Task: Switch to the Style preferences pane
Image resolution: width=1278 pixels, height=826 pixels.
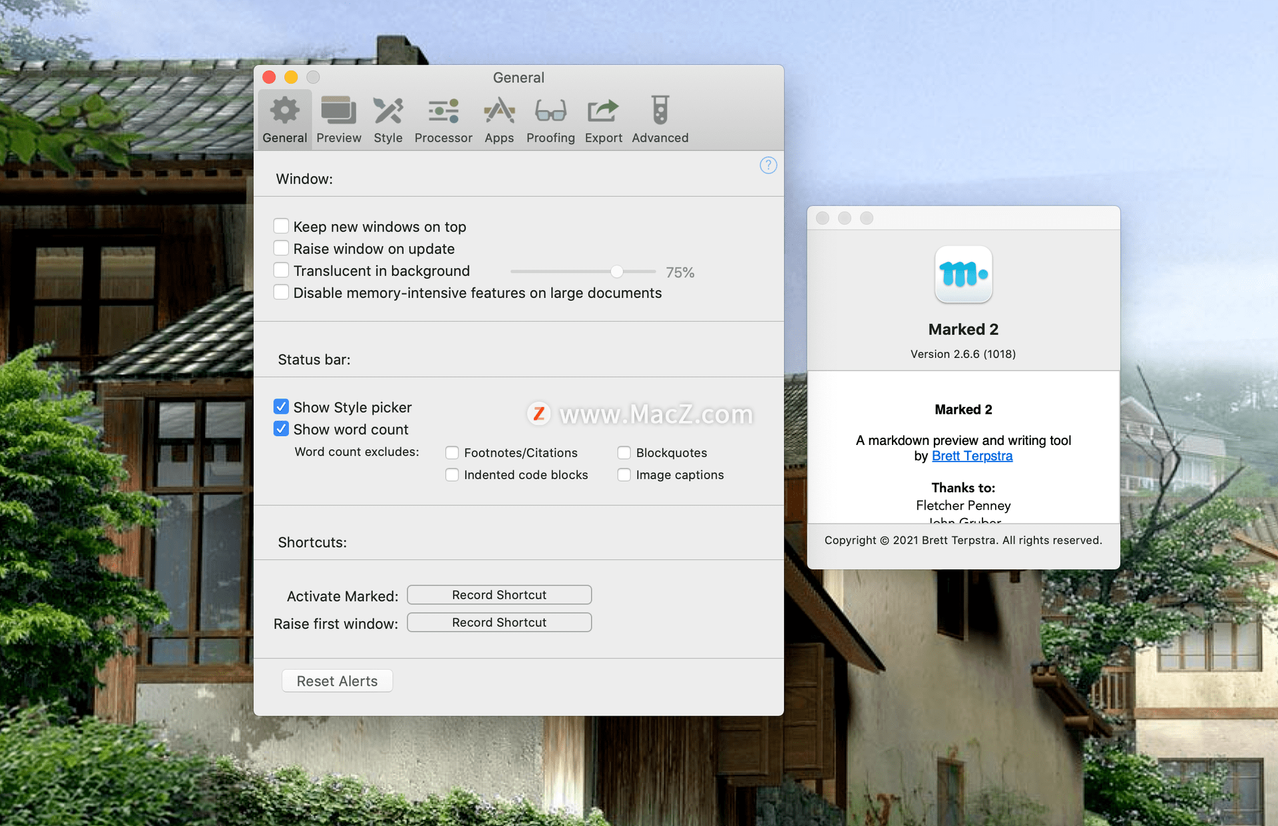Action: click(x=388, y=120)
